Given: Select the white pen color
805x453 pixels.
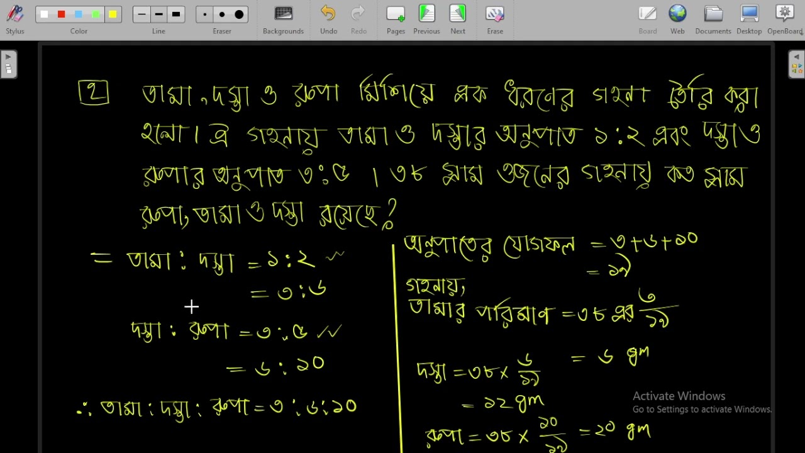Looking at the screenshot, I should point(44,14).
